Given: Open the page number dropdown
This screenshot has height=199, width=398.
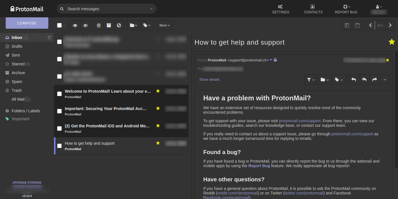Looking at the screenshot, I should click(x=380, y=25).
